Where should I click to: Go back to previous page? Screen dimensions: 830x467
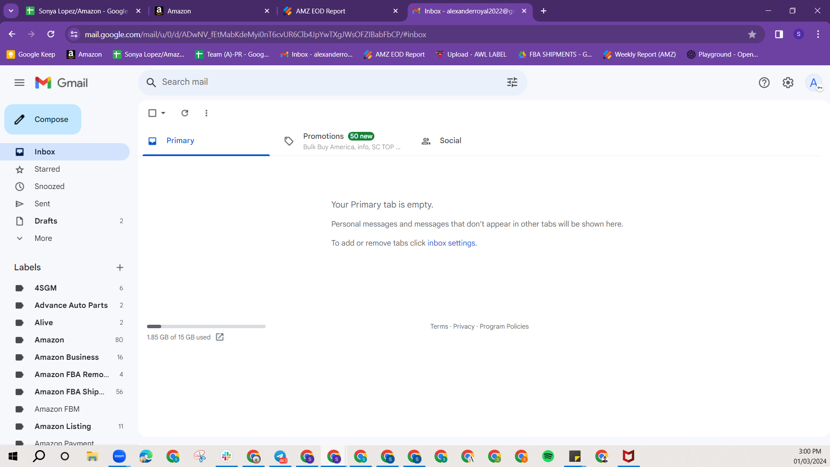pyautogui.click(x=12, y=34)
